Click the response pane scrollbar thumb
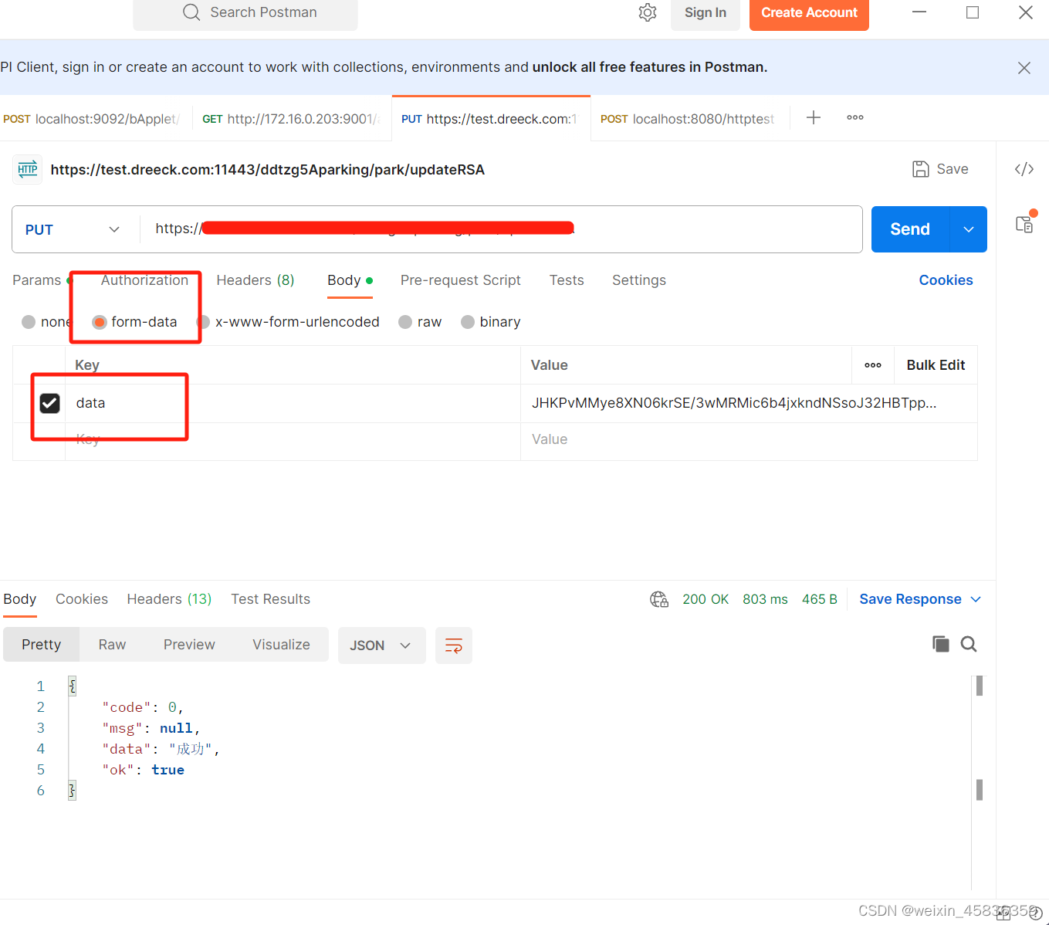Viewport: 1049px width, 925px height. pyautogui.click(x=980, y=686)
